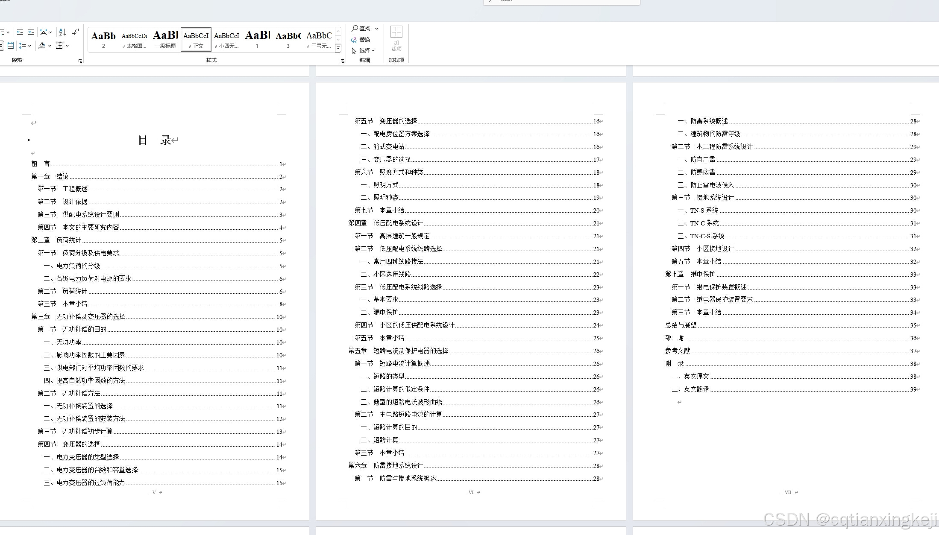Apply the 一级标题 style
939x535 pixels.
click(x=165, y=39)
